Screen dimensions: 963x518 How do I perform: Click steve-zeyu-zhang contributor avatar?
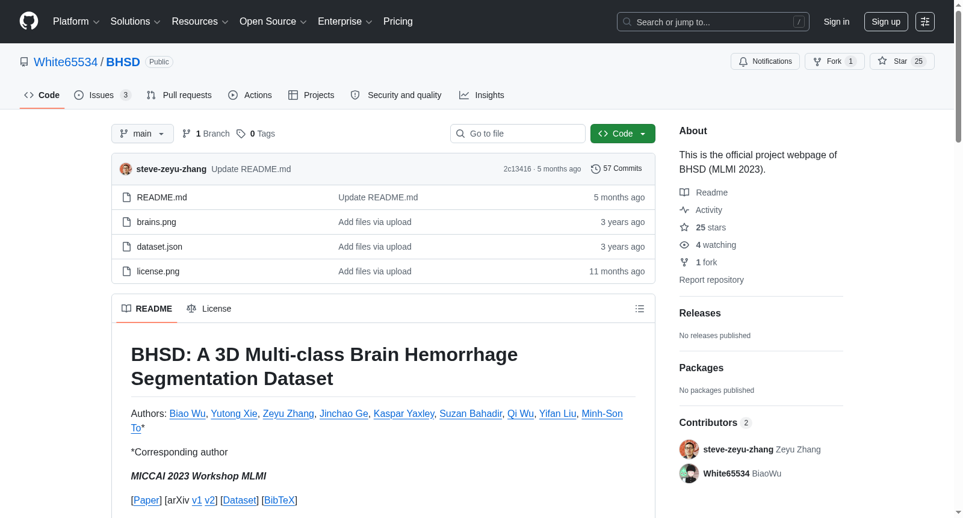tap(689, 449)
